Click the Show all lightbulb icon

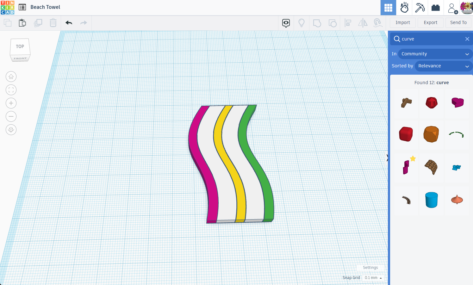click(x=302, y=23)
